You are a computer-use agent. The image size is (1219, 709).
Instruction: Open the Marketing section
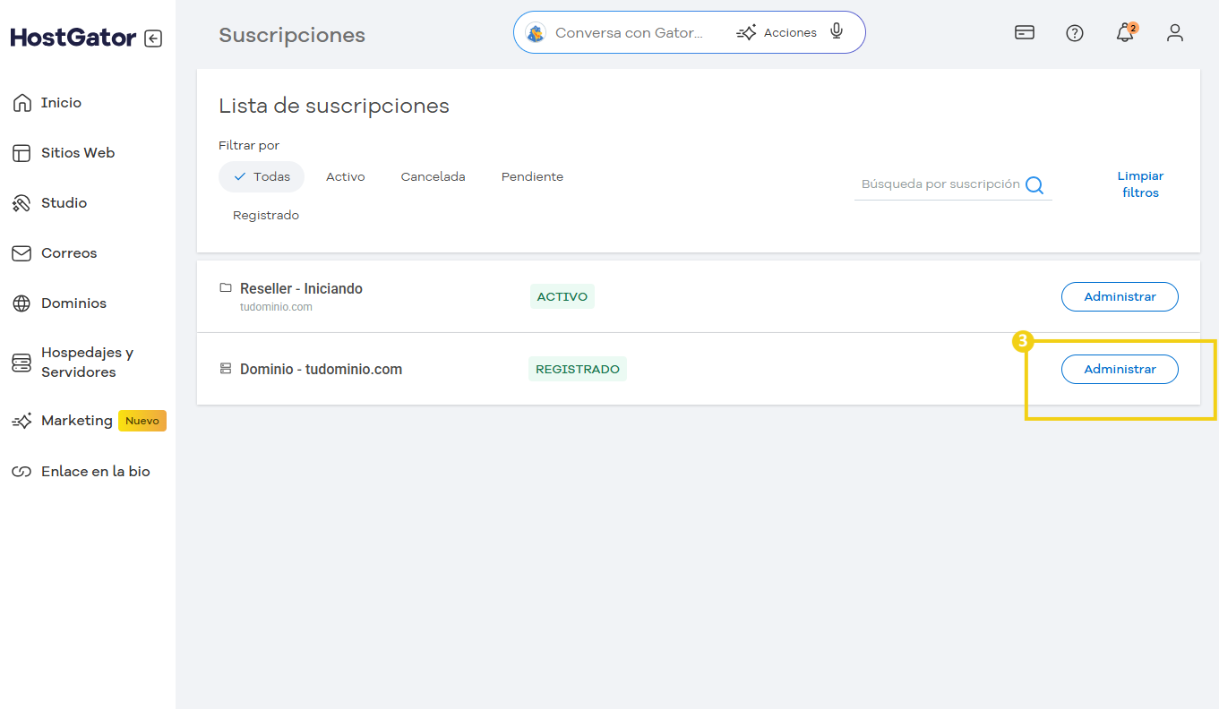click(x=76, y=421)
